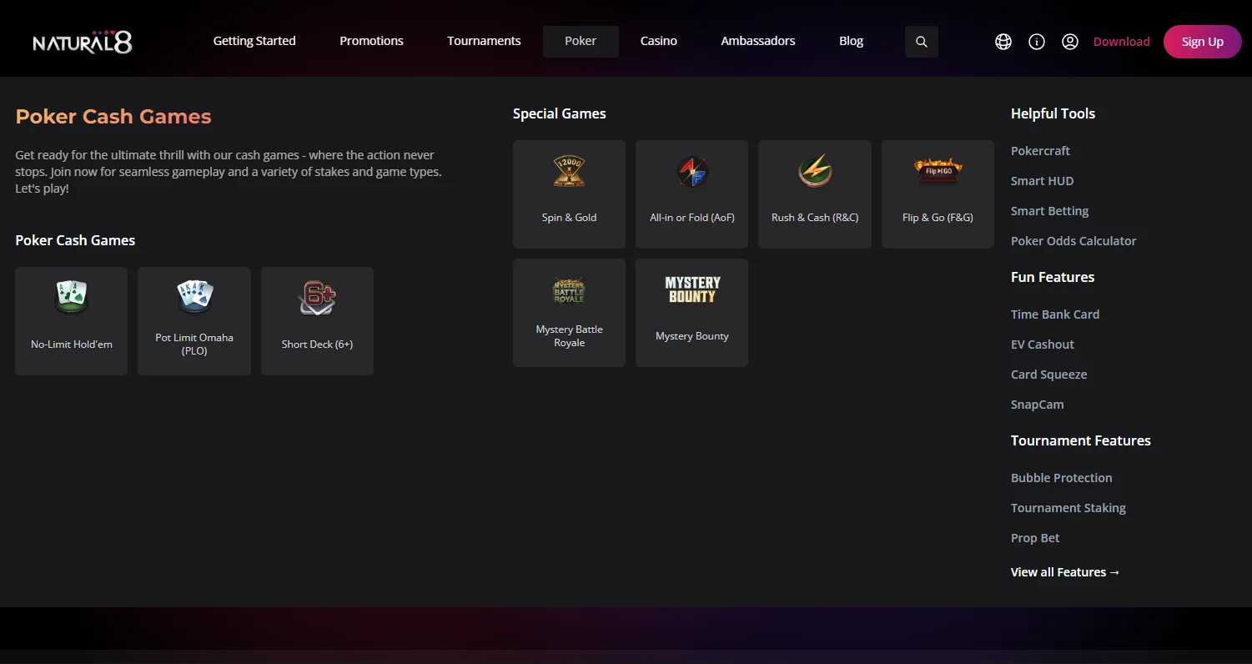Go to the Tournaments menu

point(484,41)
